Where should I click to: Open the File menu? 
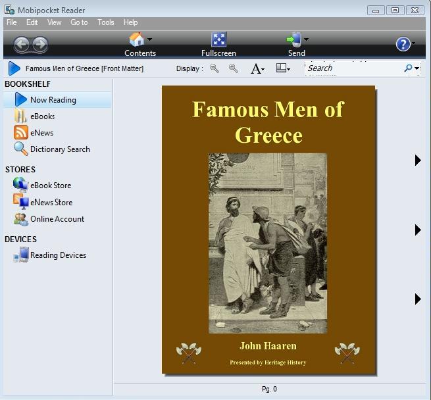tap(11, 22)
